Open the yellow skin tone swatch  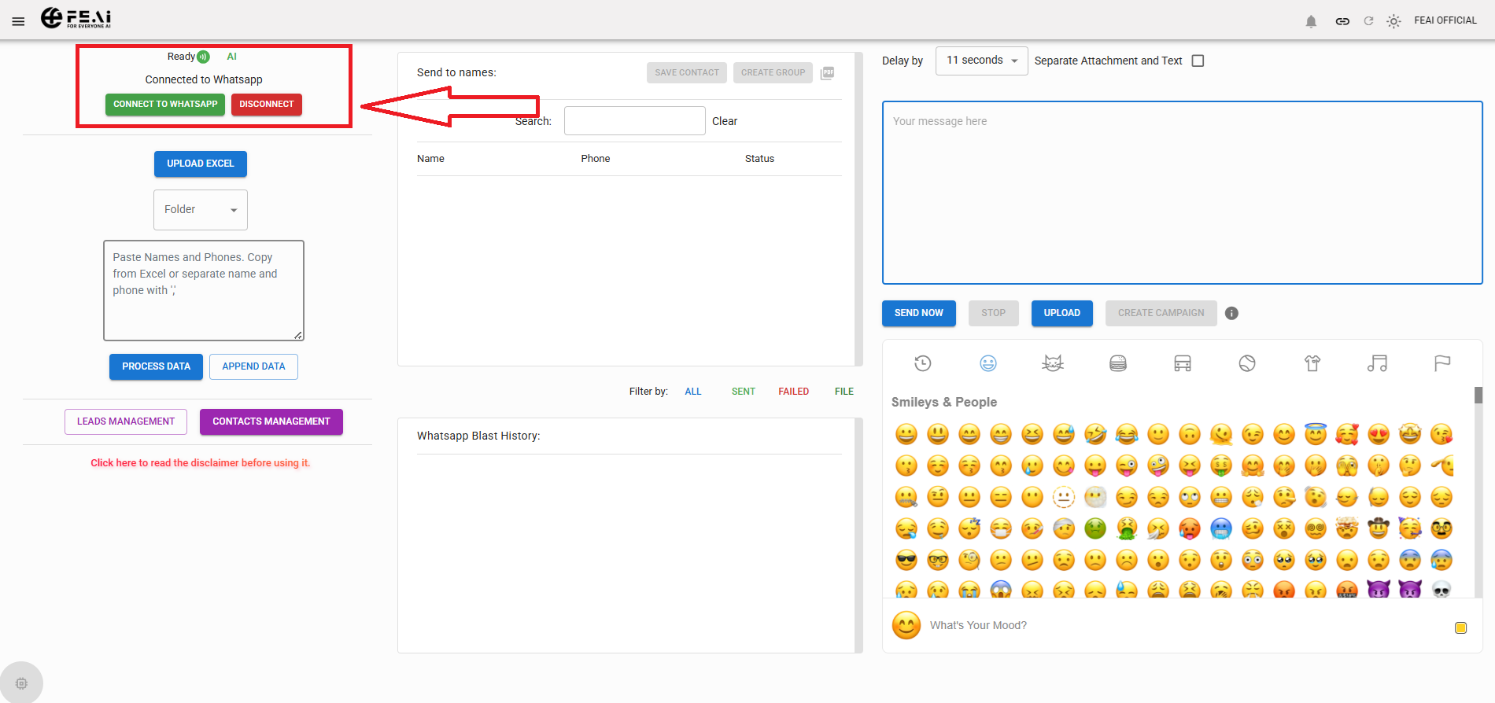tap(1460, 628)
